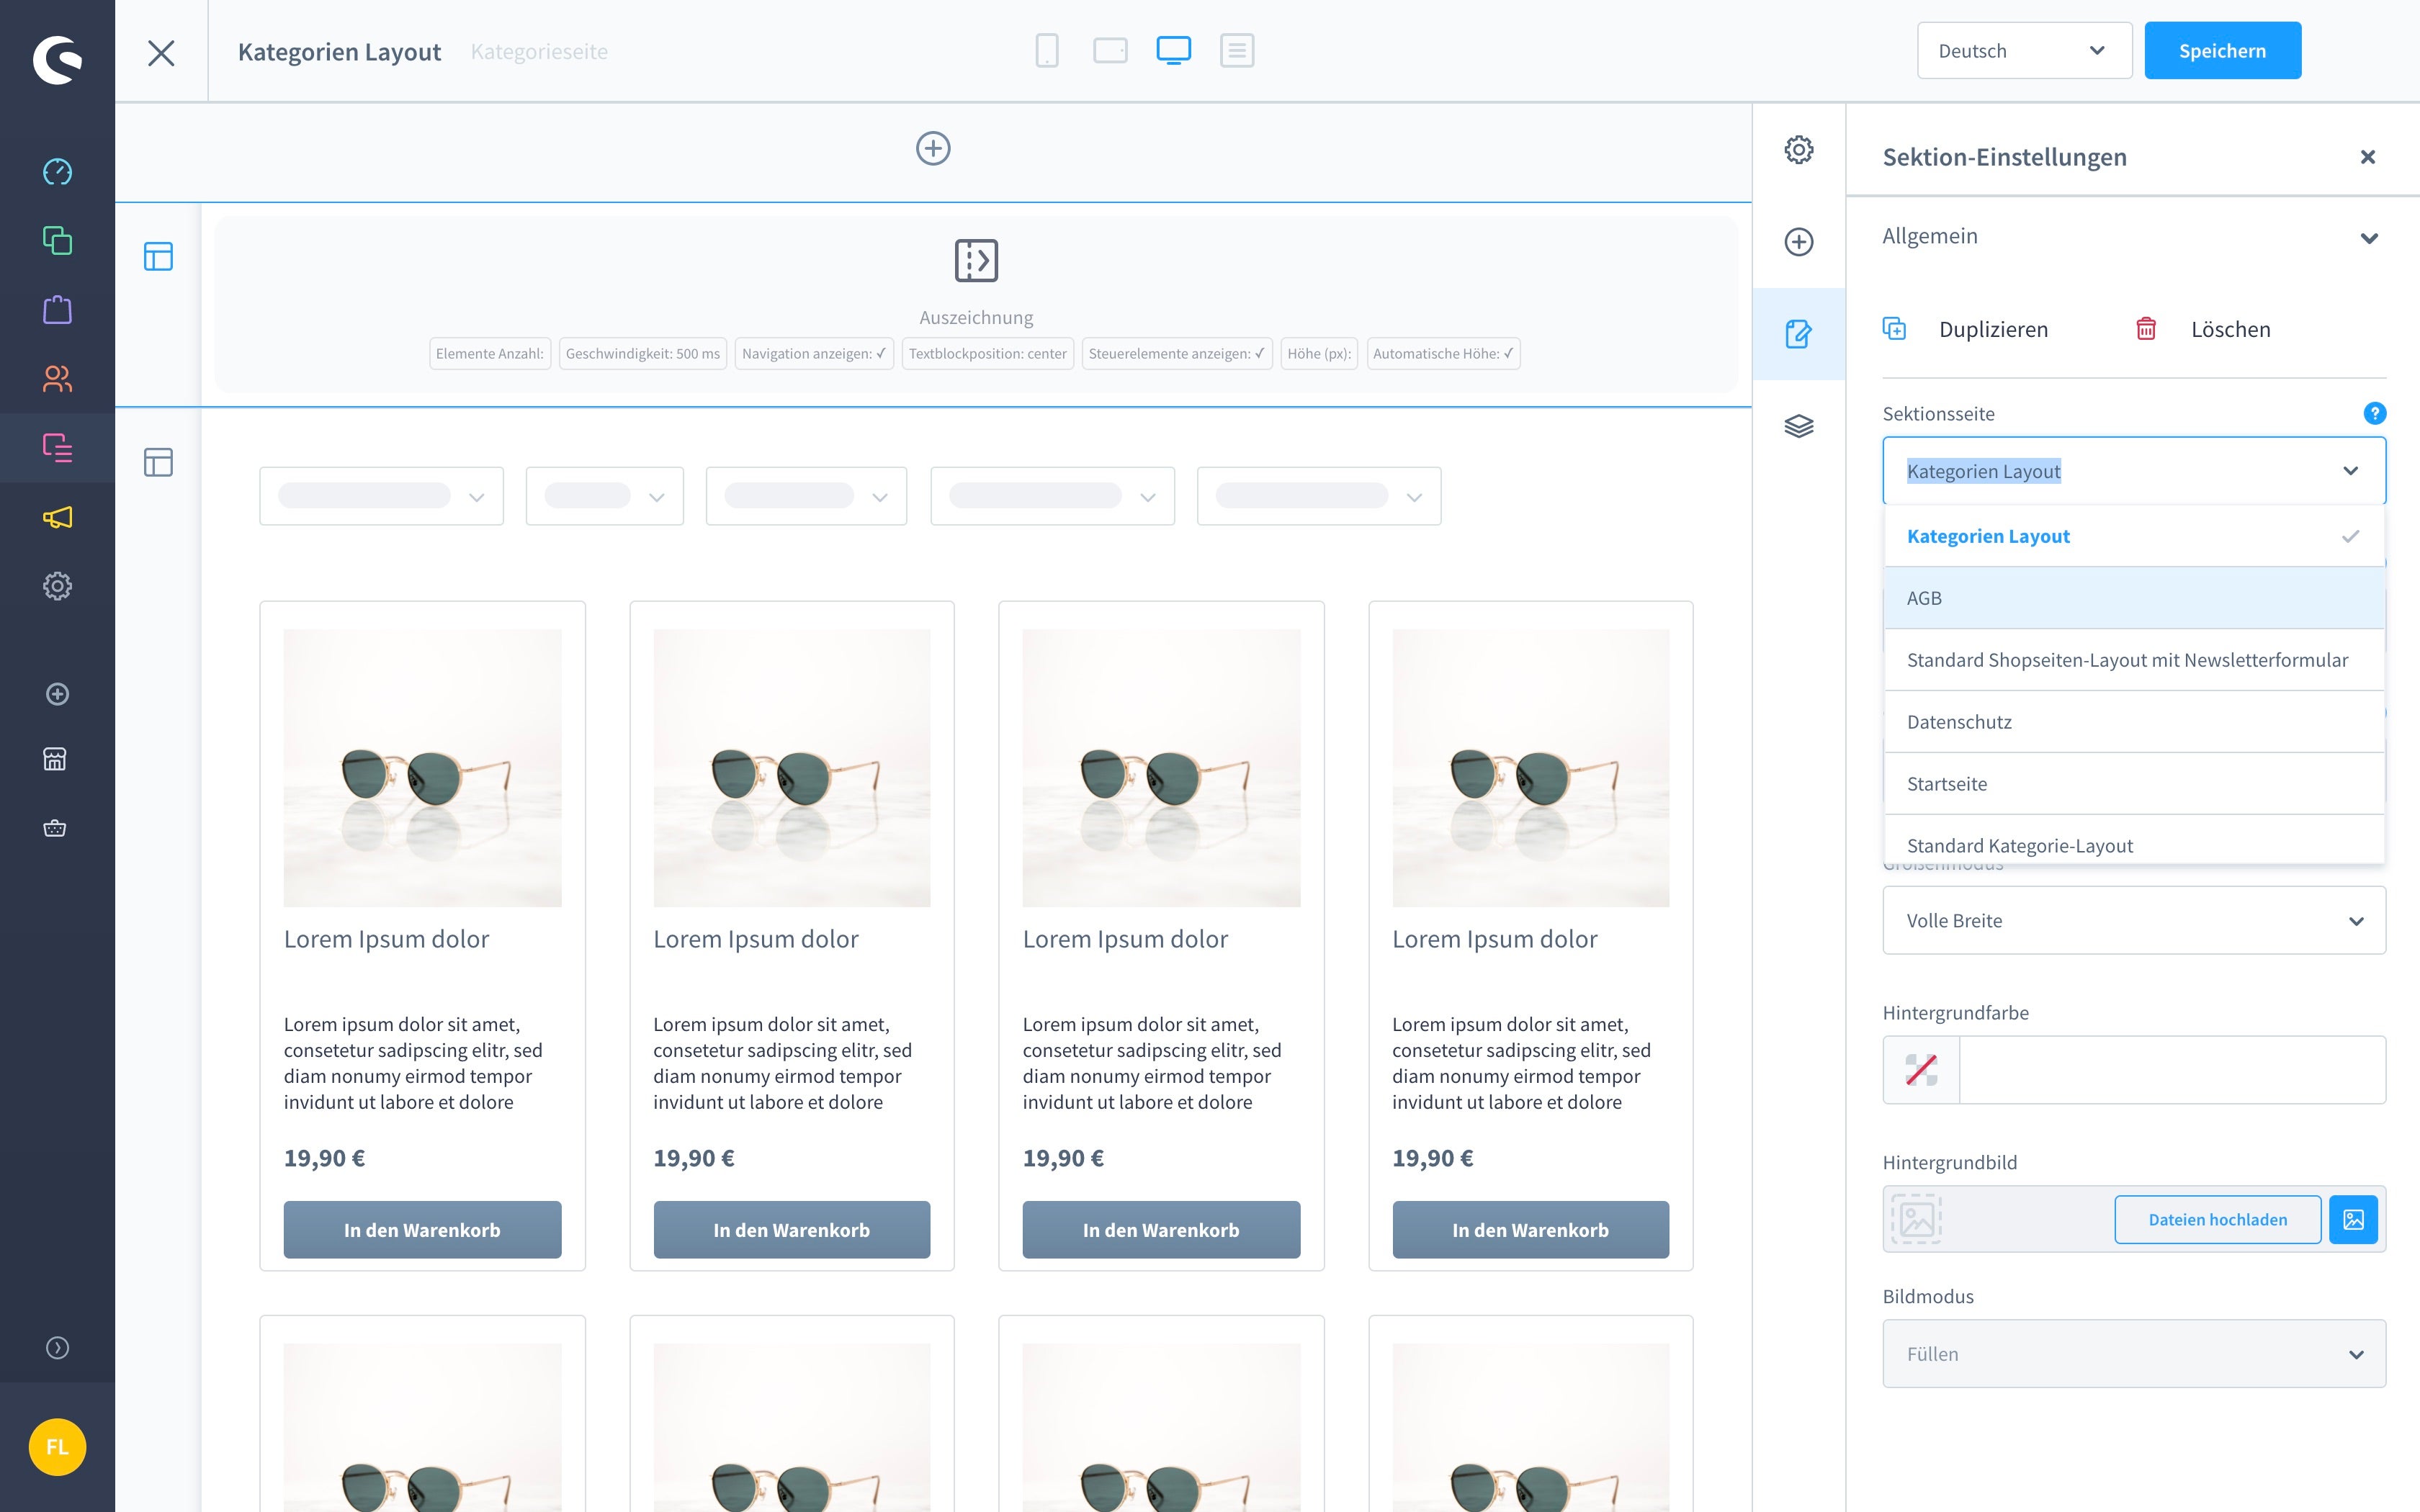Open the Deutsch language dropdown

tap(2024, 51)
